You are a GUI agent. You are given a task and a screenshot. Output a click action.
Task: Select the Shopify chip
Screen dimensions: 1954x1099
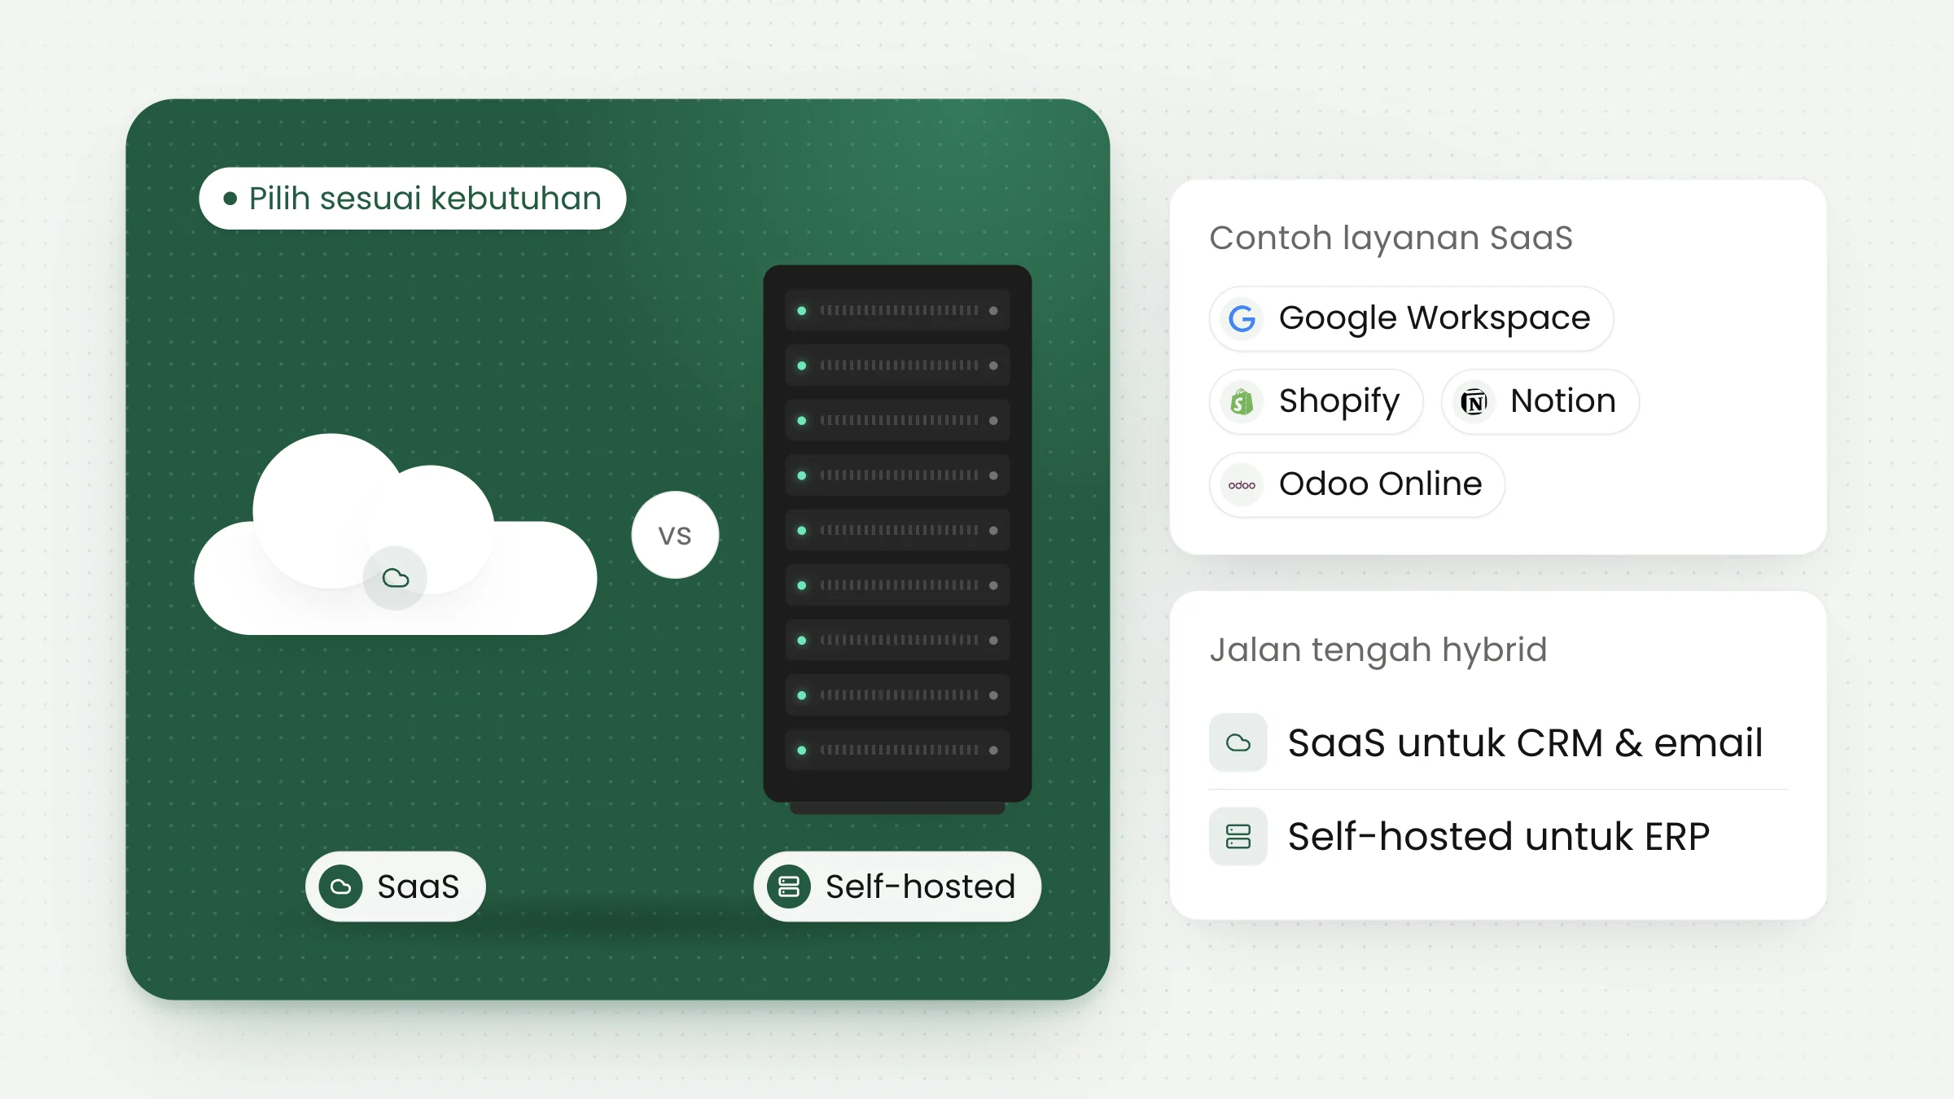click(1316, 401)
